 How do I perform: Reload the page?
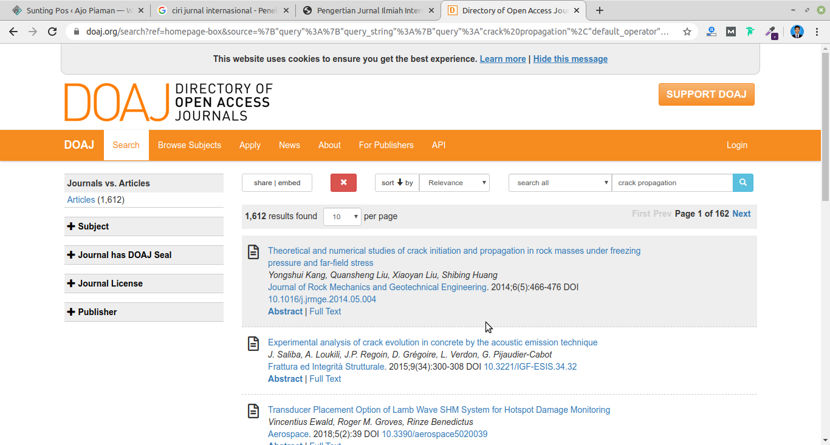[52, 32]
